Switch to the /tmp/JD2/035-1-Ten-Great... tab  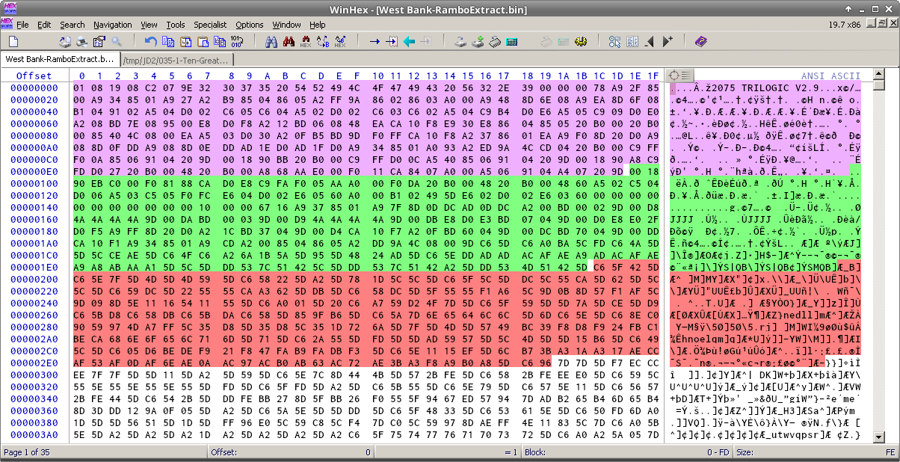click(176, 61)
